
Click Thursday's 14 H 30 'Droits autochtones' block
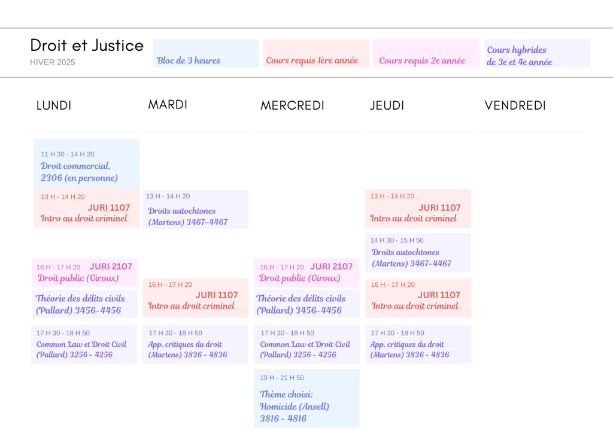(x=418, y=253)
